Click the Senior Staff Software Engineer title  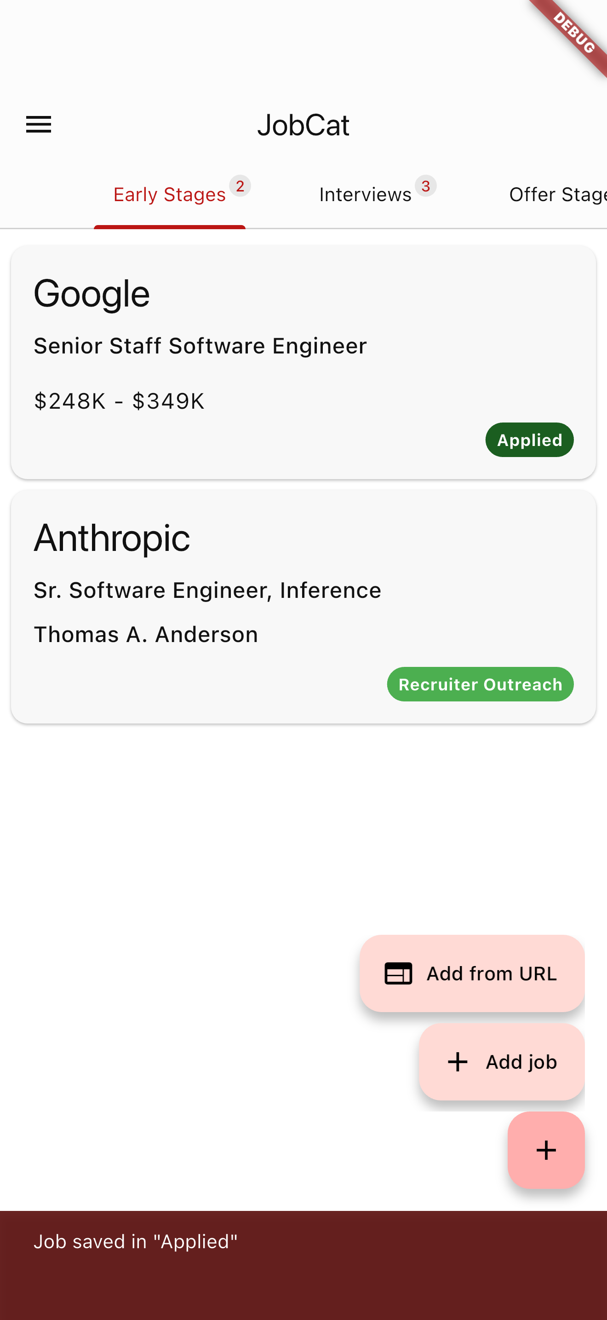click(200, 347)
